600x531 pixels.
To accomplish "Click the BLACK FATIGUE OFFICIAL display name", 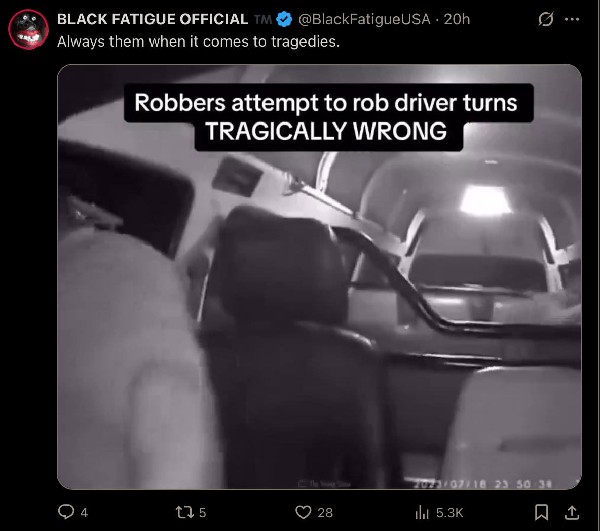I will (153, 19).
